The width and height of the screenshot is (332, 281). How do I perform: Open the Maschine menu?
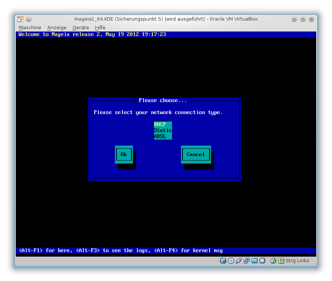point(30,28)
